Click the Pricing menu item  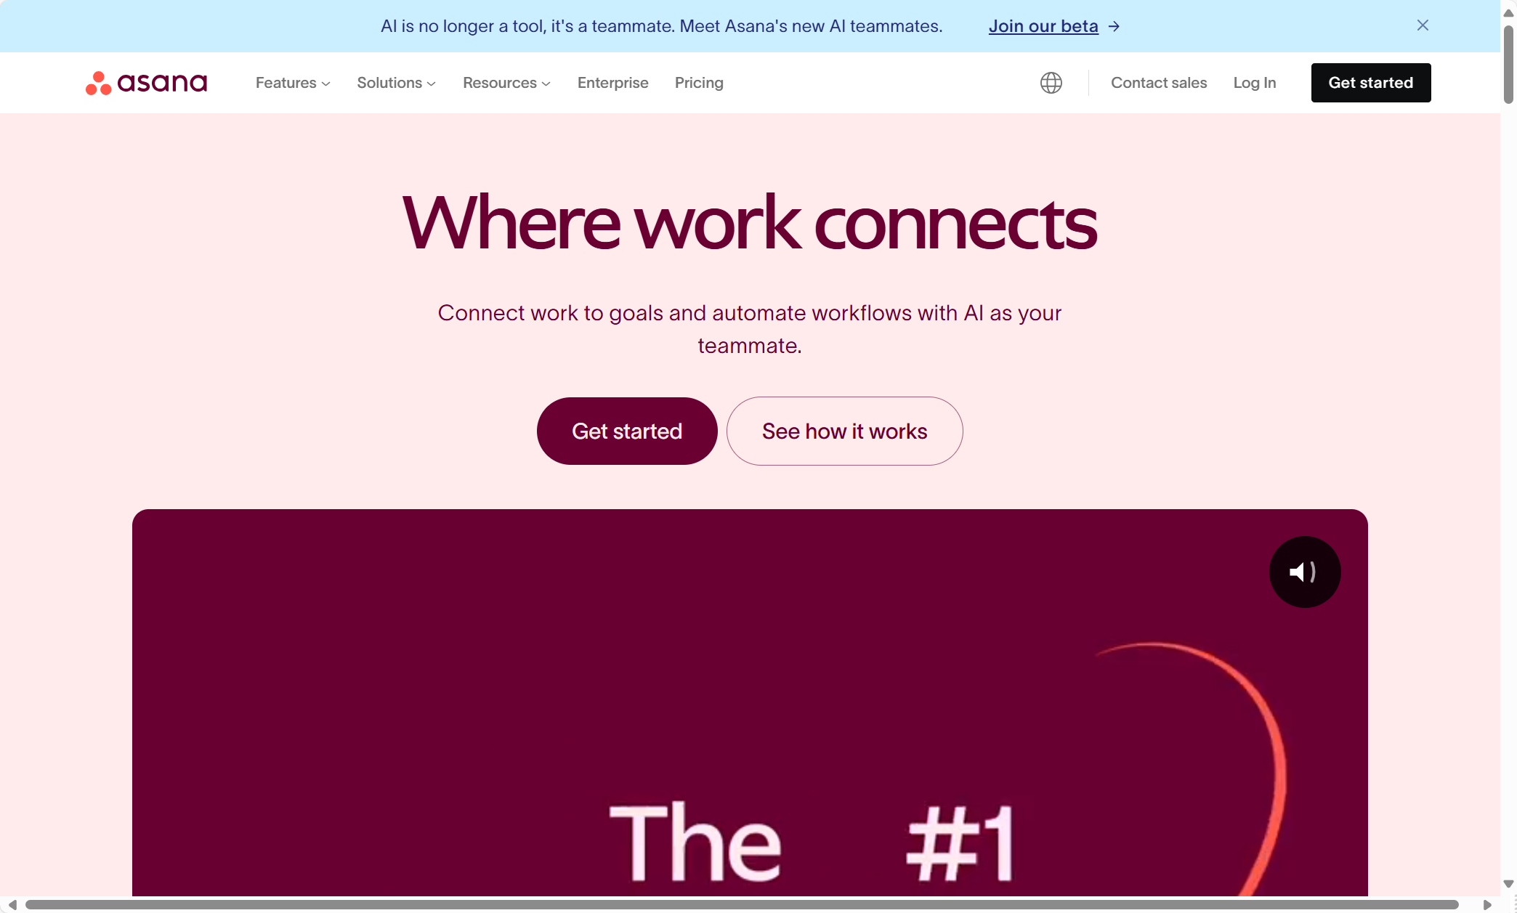(699, 82)
